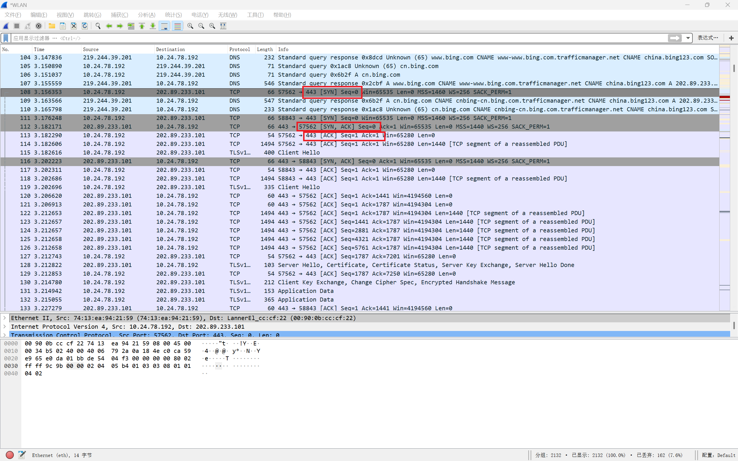Click the find packet magnifier icon
Image resolution: width=738 pixels, height=461 pixels.
click(98, 26)
